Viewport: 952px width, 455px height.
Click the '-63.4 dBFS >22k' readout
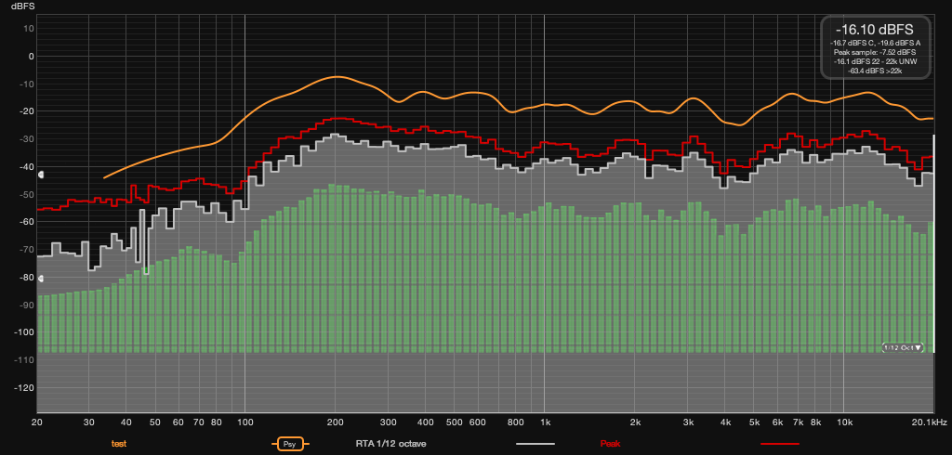coord(874,71)
